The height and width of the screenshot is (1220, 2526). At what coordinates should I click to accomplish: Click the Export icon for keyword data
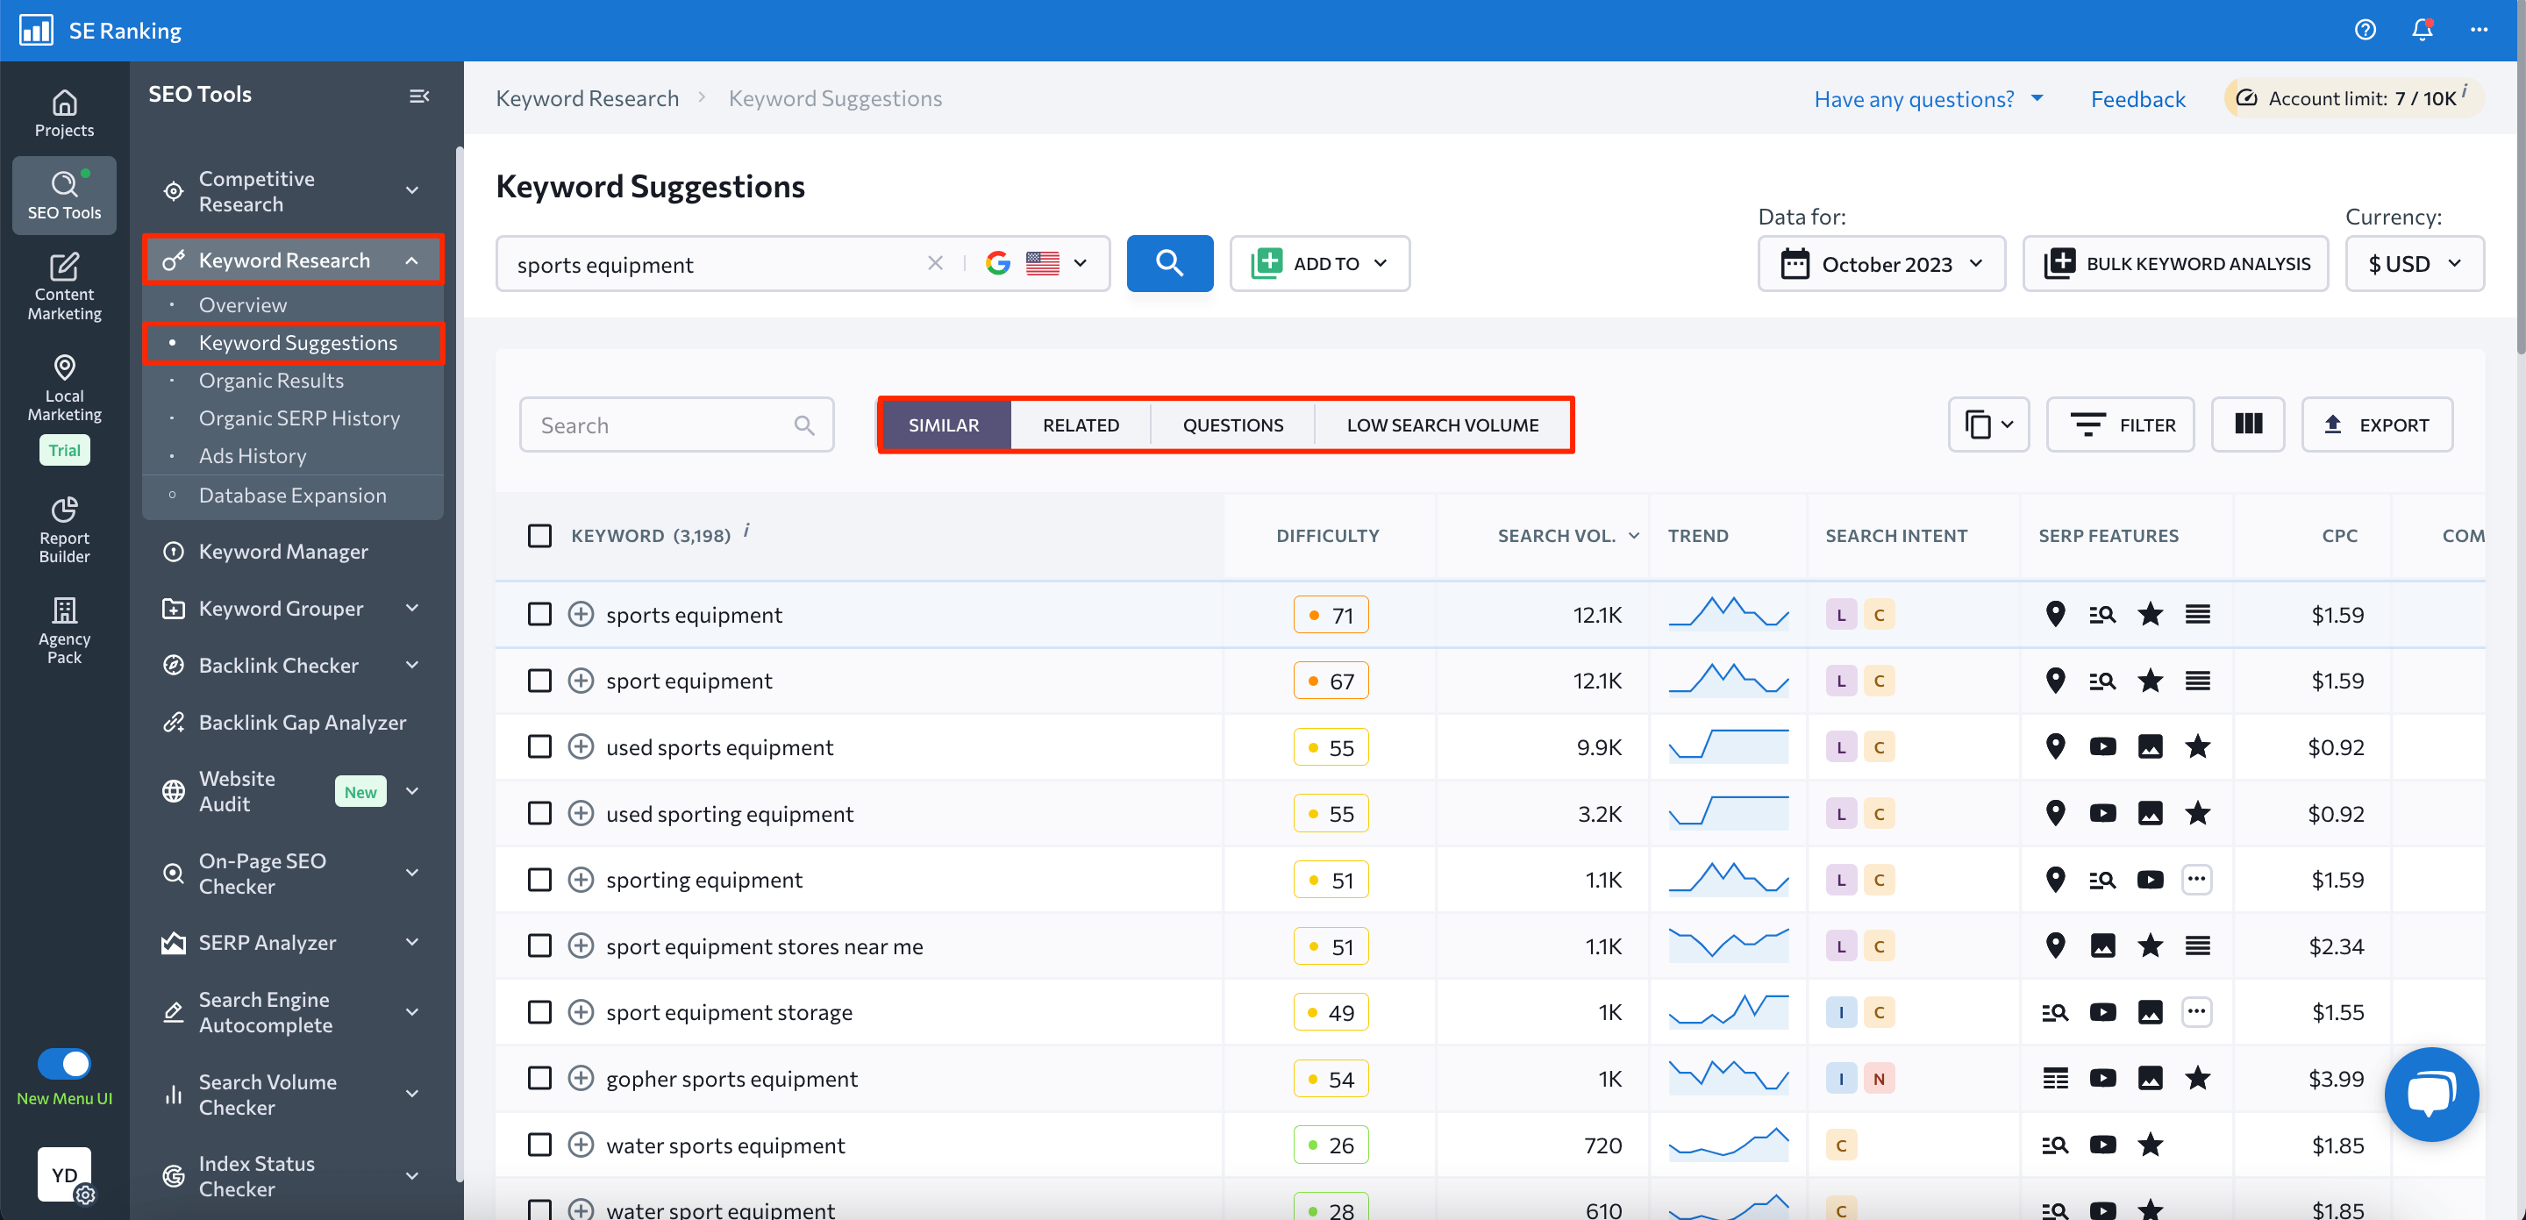(2378, 424)
